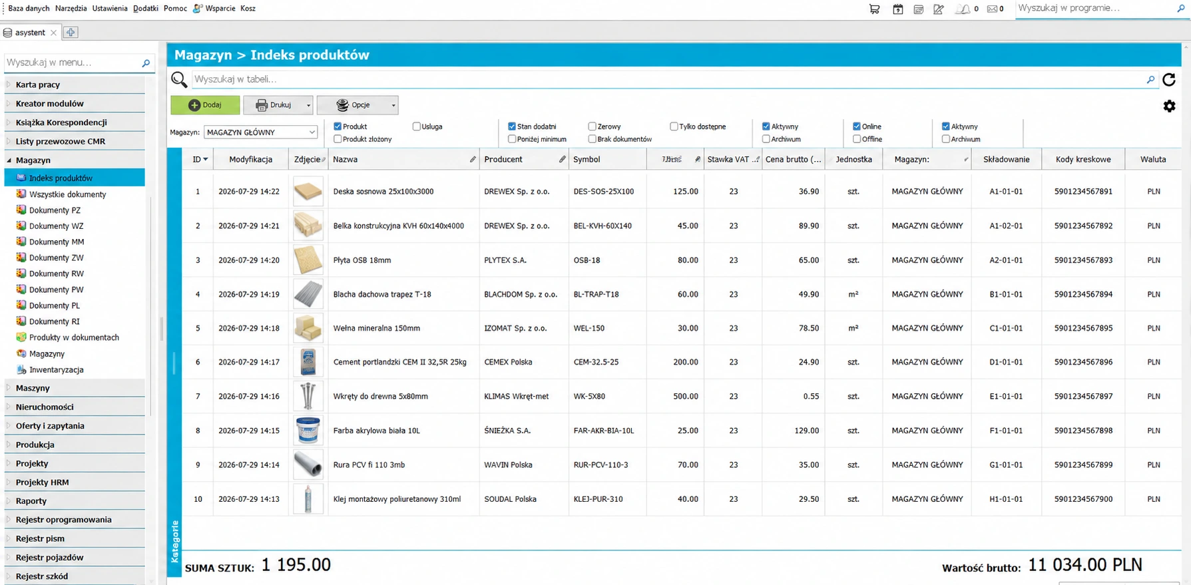Click the Wyszukaj w tabeli search field
The height and width of the screenshot is (585, 1191).
pos(668,79)
